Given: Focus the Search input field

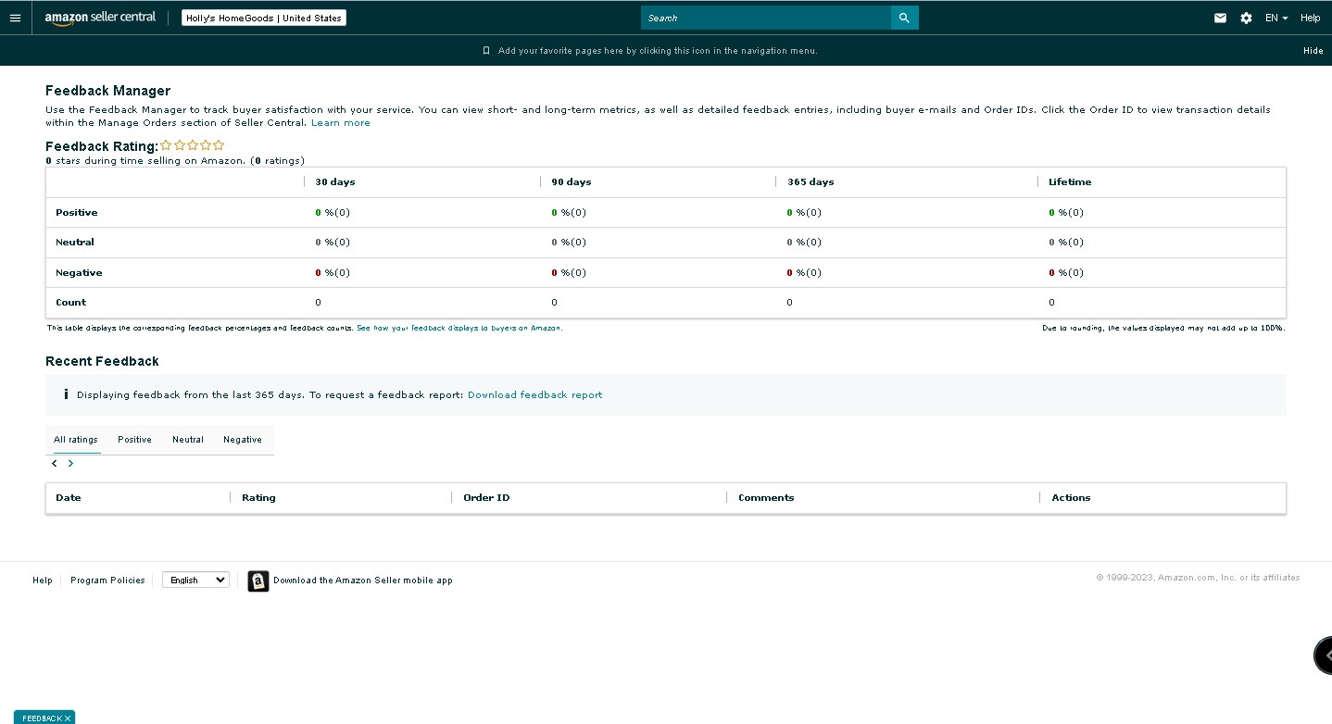Looking at the screenshot, I should point(766,18).
